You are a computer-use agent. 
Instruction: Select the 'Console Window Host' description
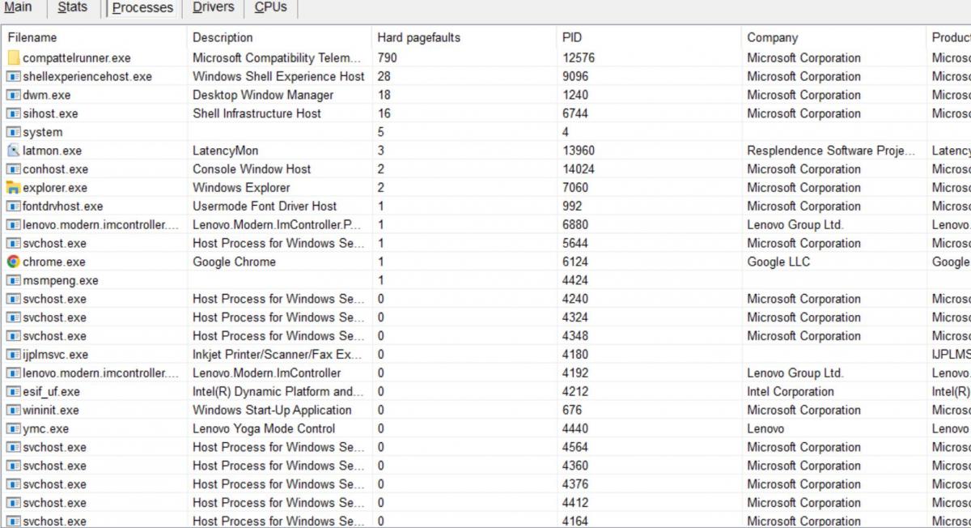(x=252, y=169)
